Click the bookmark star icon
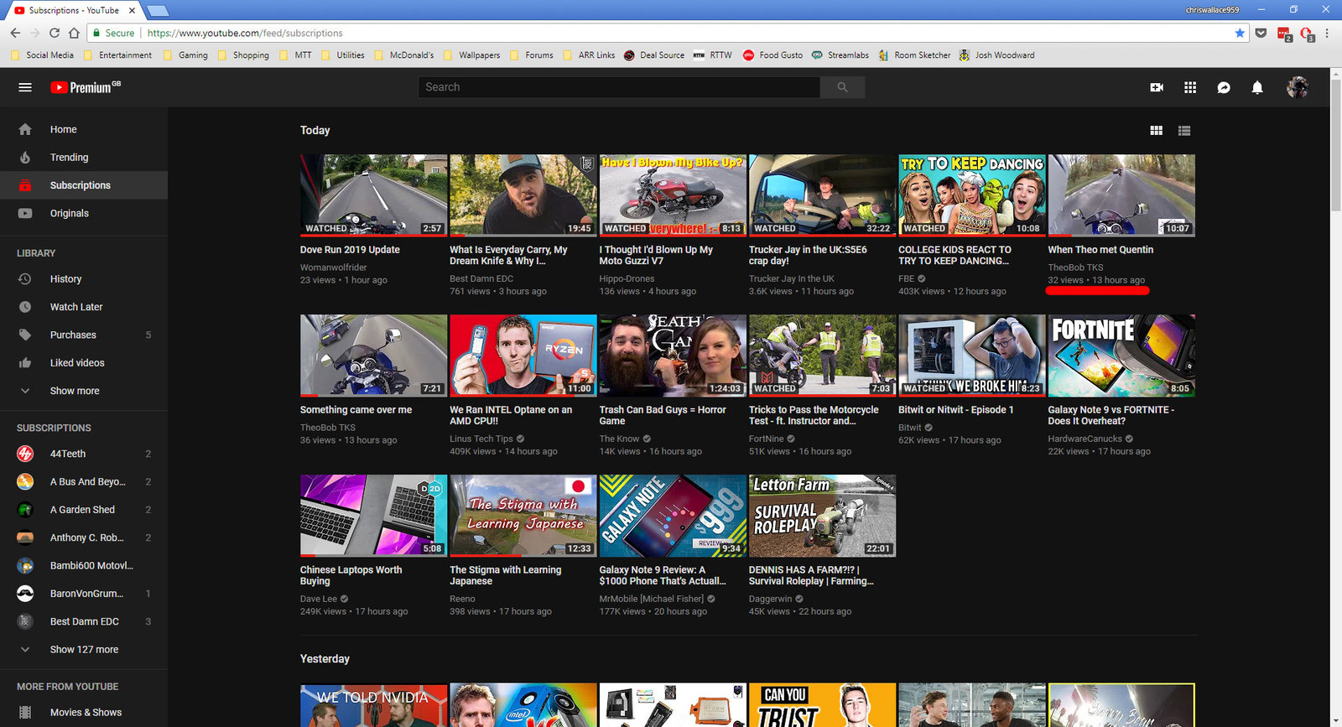The height and width of the screenshot is (727, 1342). 1240,33
